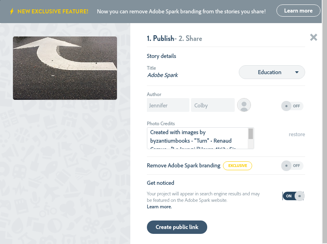
Task: Toggle the Author display switch
Action: pyautogui.click(x=292, y=106)
